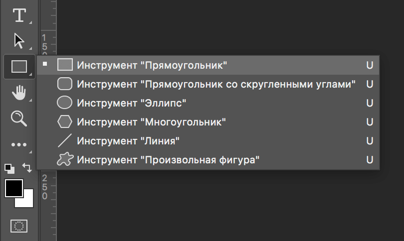Image resolution: width=404 pixels, height=241 pixels.
Task: Choose Инструмент "Эллипс" from flyout
Action: tap(131, 103)
